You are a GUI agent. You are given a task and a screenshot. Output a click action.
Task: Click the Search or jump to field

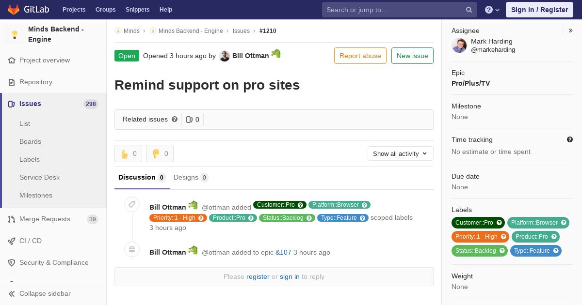[400, 10]
